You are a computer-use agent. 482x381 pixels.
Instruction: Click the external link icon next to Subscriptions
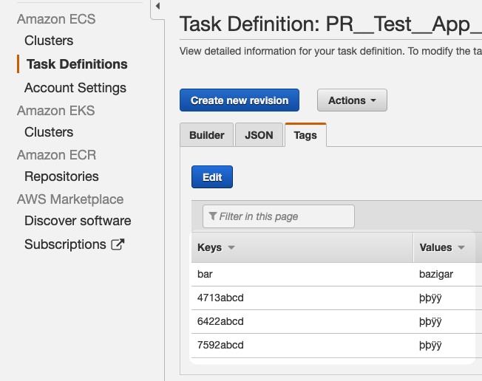[x=118, y=244]
